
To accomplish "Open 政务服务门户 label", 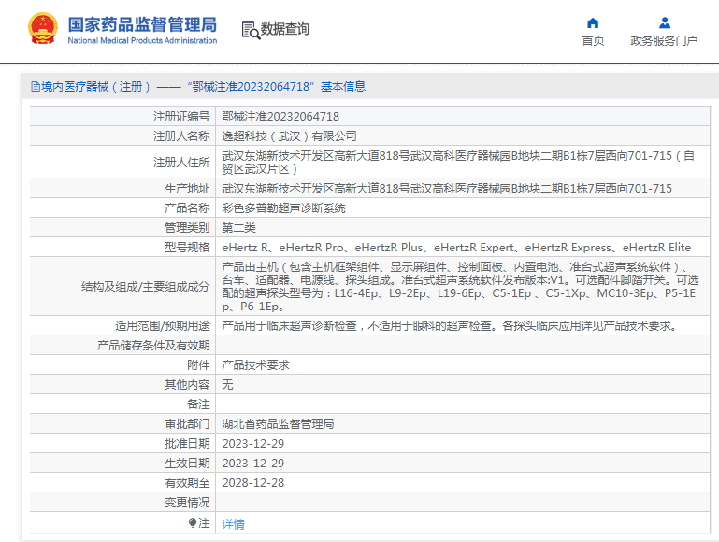I will 664,41.
